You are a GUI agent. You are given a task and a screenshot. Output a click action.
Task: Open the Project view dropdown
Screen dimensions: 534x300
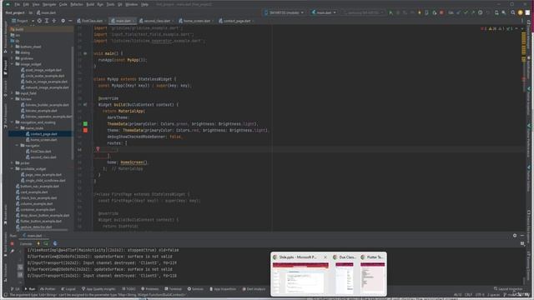[x=23, y=21]
